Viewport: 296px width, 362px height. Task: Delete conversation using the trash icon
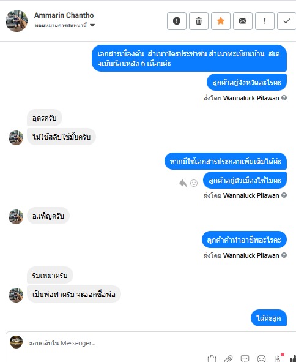(x=199, y=21)
